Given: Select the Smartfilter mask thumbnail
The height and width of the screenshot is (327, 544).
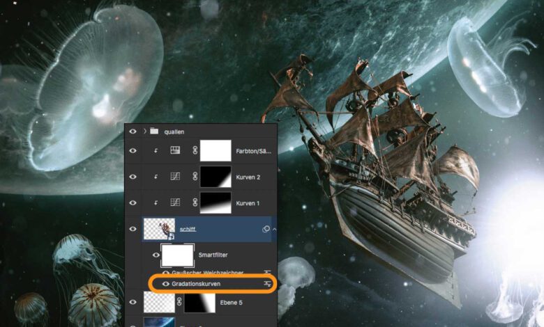Looking at the screenshot, I should click(x=177, y=255).
